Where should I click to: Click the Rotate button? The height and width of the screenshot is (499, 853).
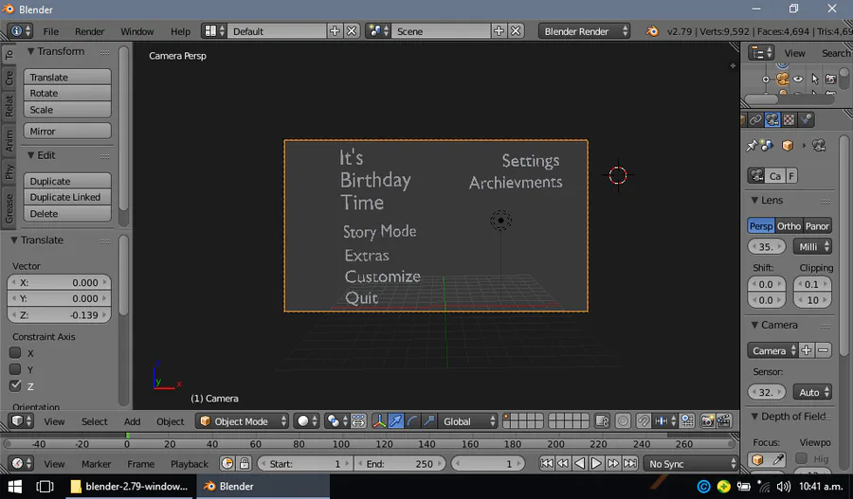pyautogui.click(x=67, y=93)
